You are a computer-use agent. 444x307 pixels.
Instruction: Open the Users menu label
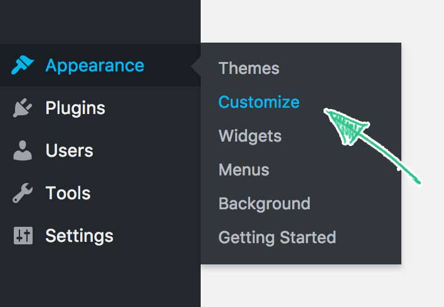click(x=70, y=150)
